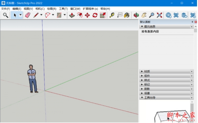The height and width of the screenshot is (123, 198).
Task: Close the 组件 panel section
Action: coord(192,76)
